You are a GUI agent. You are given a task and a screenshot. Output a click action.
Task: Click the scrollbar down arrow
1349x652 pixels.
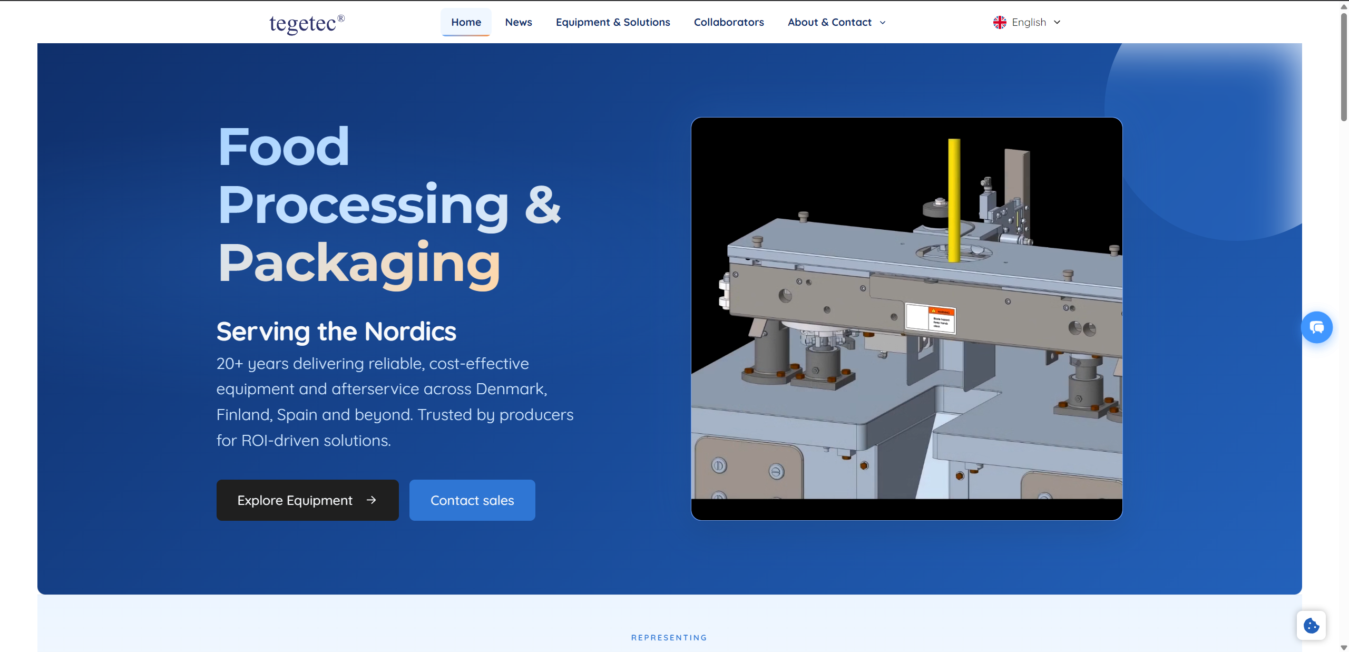tap(1343, 646)
